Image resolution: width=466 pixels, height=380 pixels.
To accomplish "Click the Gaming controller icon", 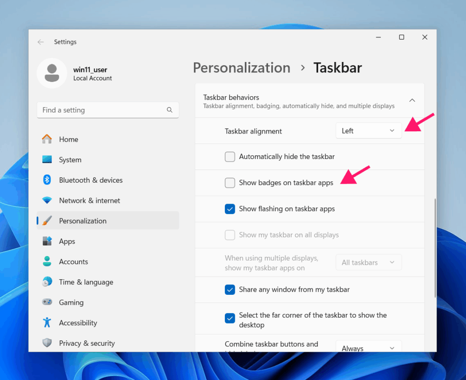I will [47, 302].
